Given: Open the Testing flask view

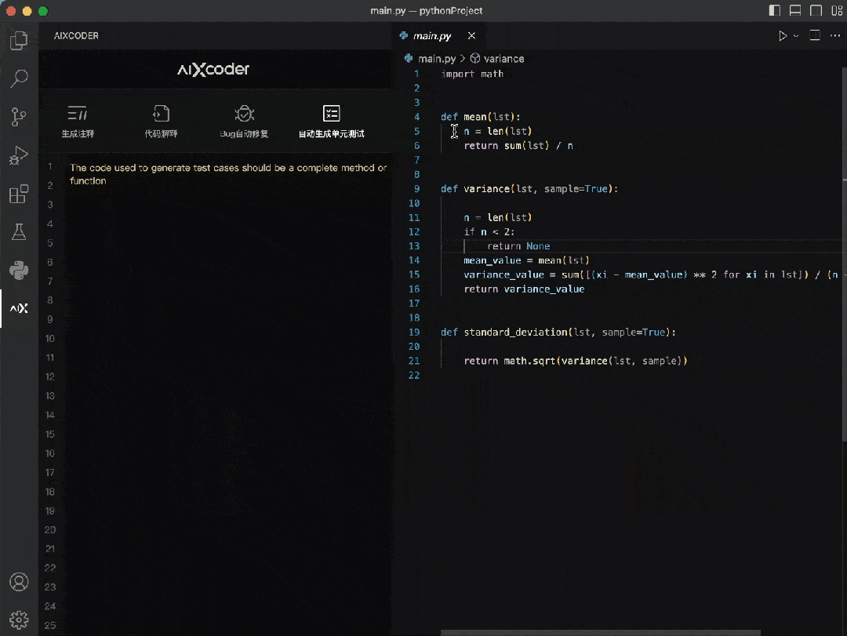Looking at the screenshot, I should coord(19,232).
